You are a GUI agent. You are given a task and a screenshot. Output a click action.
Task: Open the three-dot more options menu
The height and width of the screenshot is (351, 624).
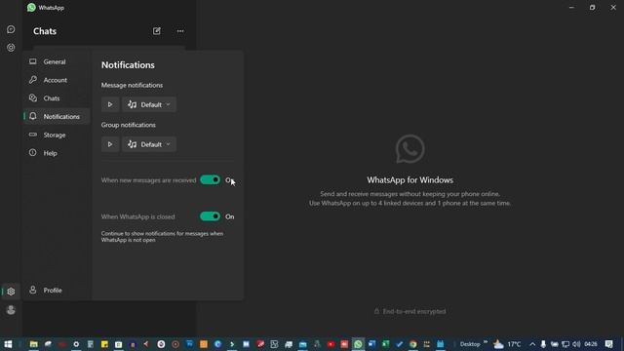click(x=180, y=31)
